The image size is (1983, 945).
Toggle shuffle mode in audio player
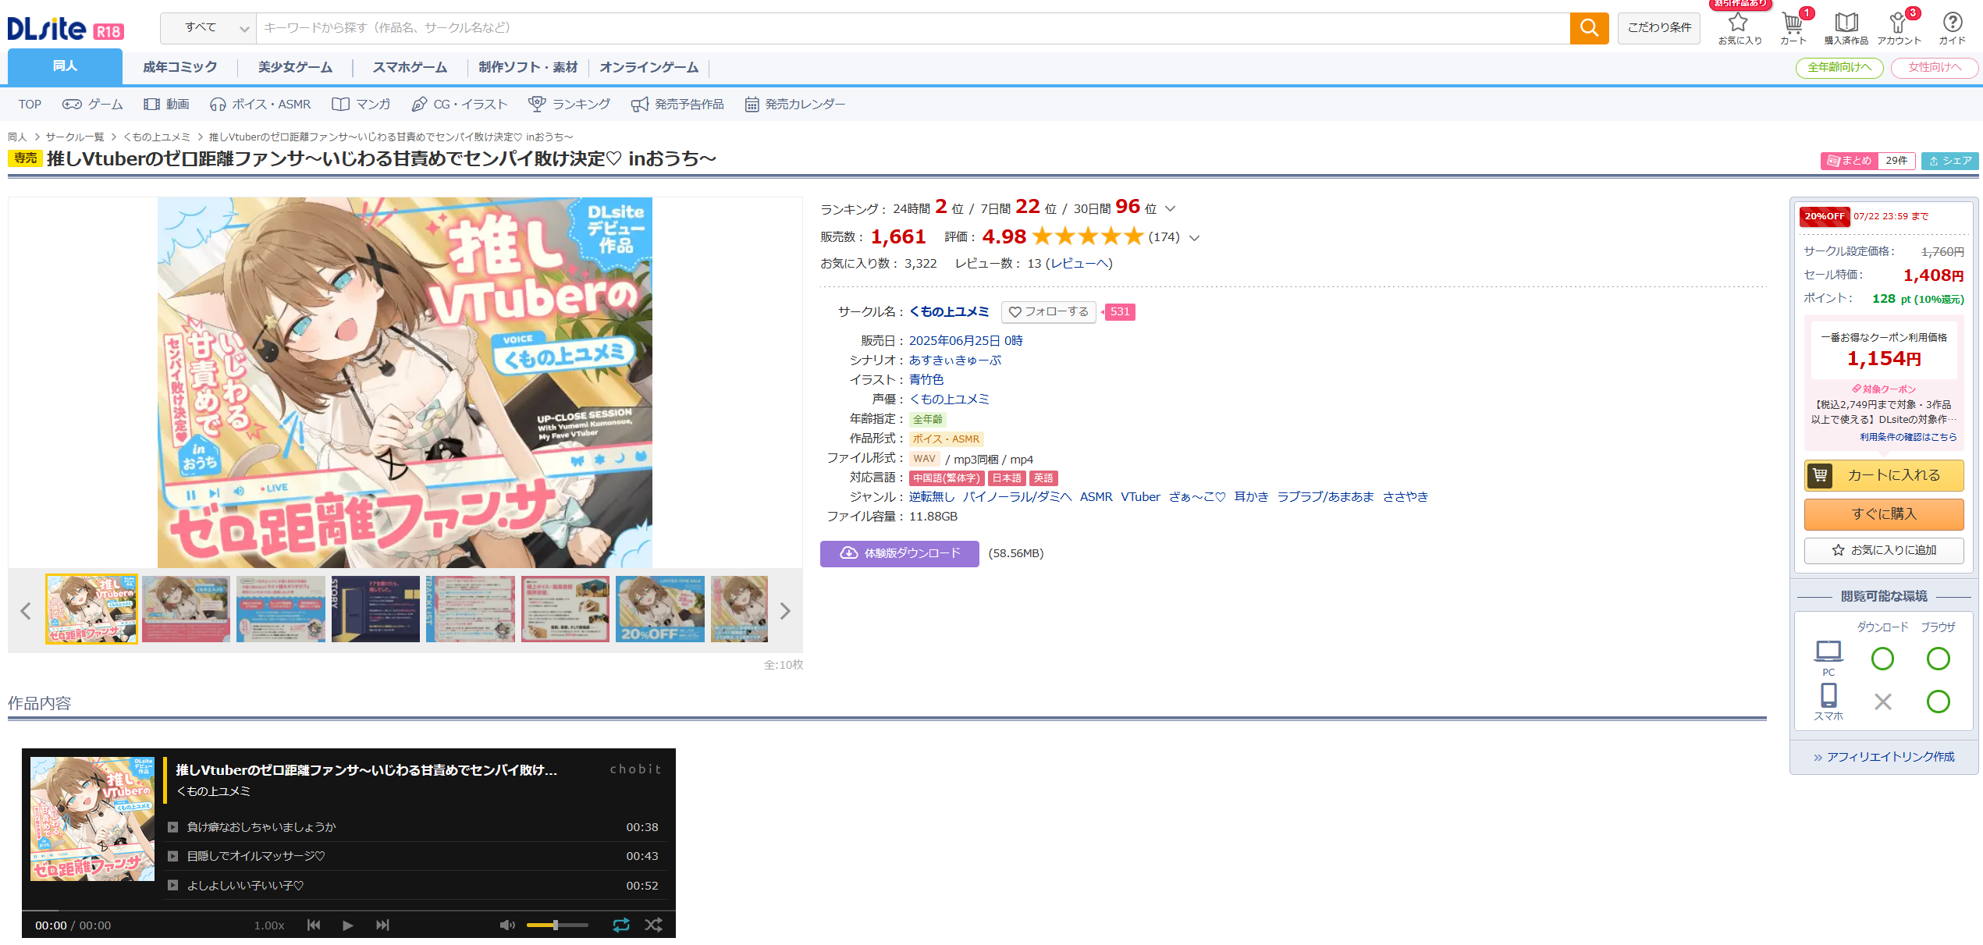click(654, 925)
